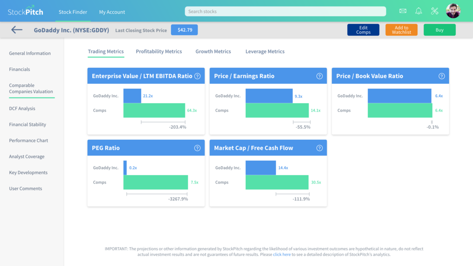Click the -111.9% difference value

tap(301, 199)
